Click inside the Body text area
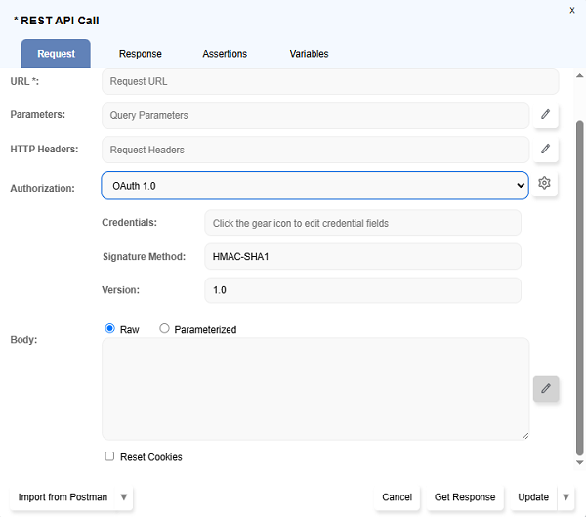586x517 pixels. (314, 388)
